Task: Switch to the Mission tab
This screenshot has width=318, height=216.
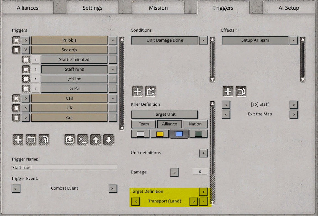Action: pos(158,7)
